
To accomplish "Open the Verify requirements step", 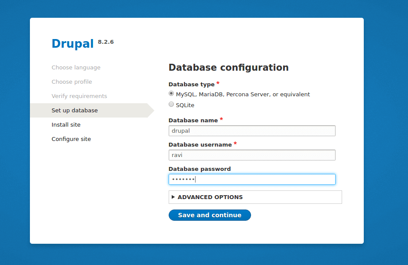I will (79, 96).
